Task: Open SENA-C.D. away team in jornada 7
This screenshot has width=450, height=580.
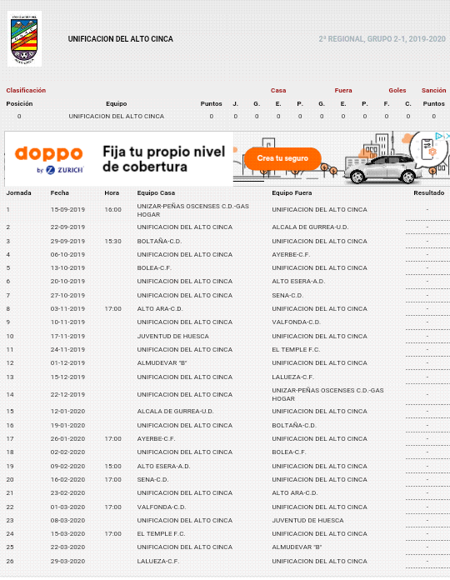Action: (287, 296)
